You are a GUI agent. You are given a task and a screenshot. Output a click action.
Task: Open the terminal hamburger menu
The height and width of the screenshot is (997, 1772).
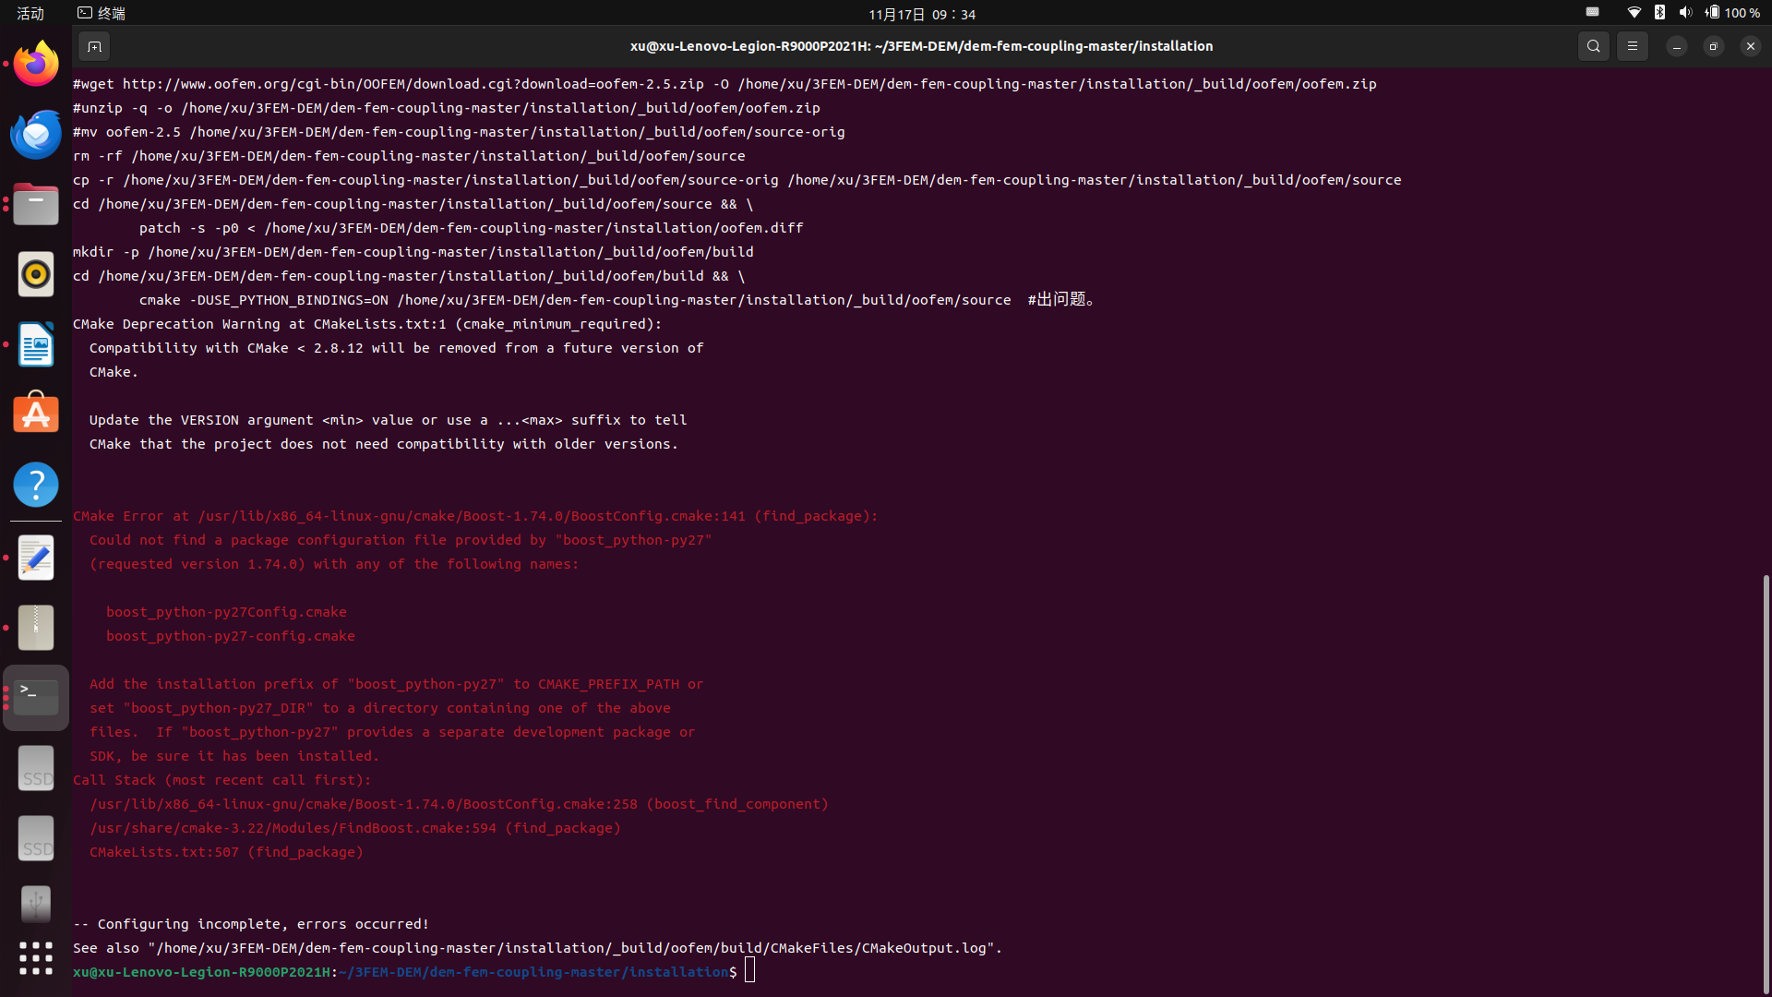tap(1632, 45)
